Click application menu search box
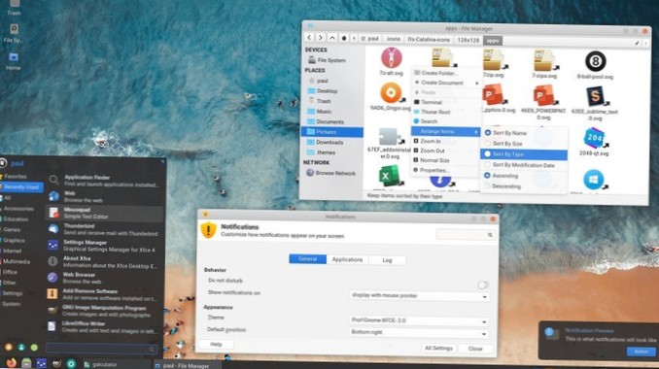The width and height of the screenshot is (659, 369). tap(101, 348)
